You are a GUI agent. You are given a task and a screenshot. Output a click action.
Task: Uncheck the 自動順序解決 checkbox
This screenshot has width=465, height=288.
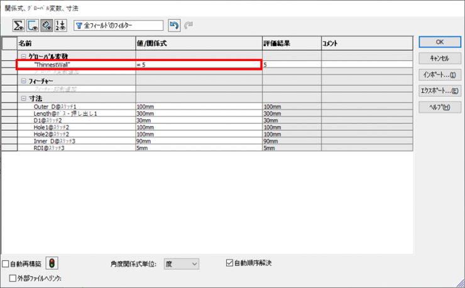pos(229,263)
